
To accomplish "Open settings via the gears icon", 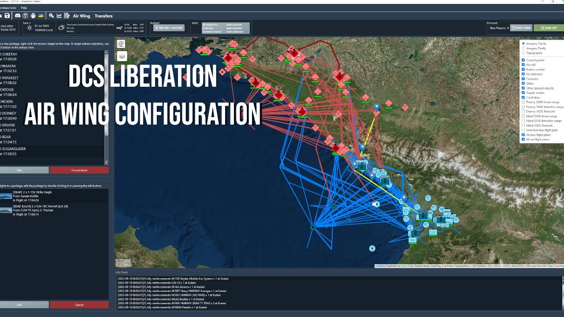I will coord(52,16).
